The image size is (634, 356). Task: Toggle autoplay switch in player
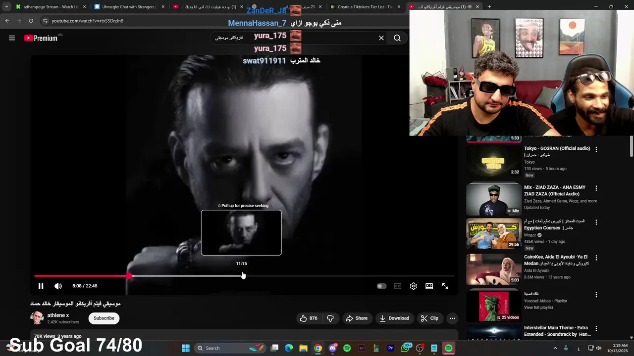[381, 286]
